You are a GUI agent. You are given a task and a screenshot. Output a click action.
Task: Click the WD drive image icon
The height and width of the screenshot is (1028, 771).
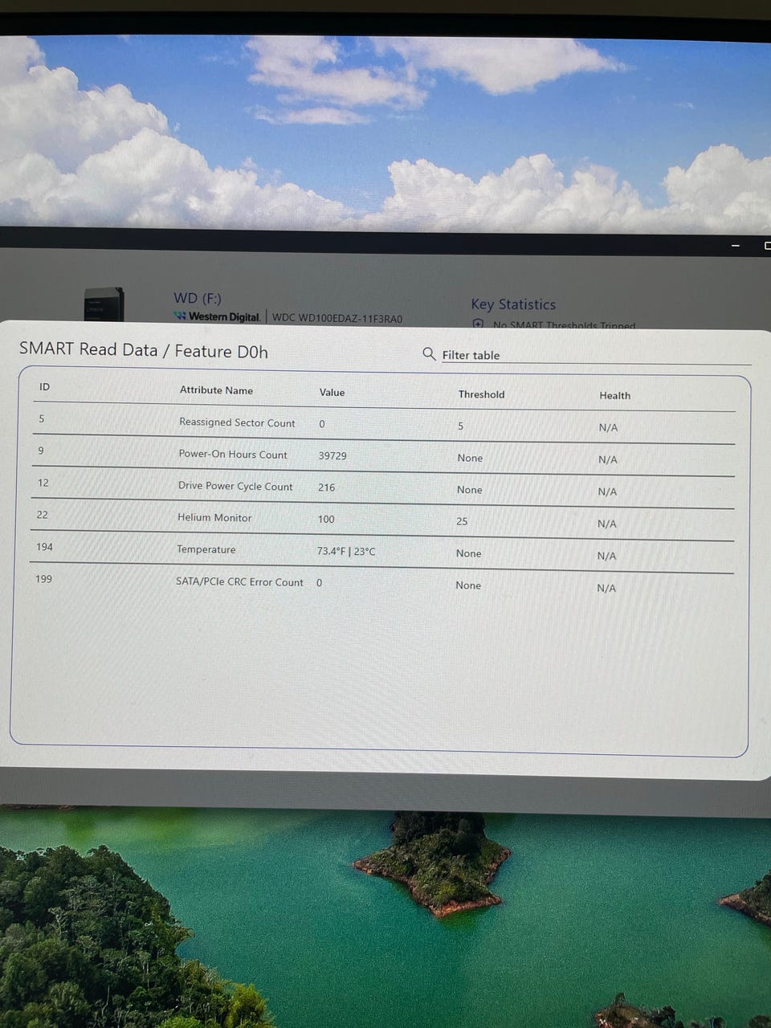(104, 304)
